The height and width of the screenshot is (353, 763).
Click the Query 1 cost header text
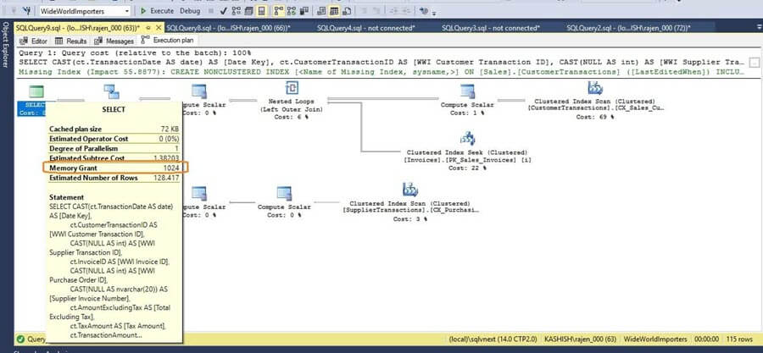coord(135,52)
